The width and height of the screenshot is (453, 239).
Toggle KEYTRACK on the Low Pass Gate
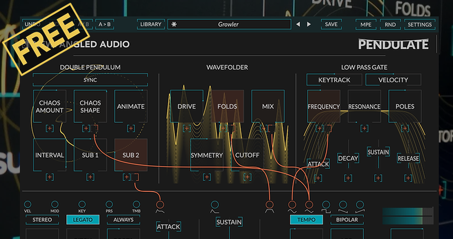334,80
